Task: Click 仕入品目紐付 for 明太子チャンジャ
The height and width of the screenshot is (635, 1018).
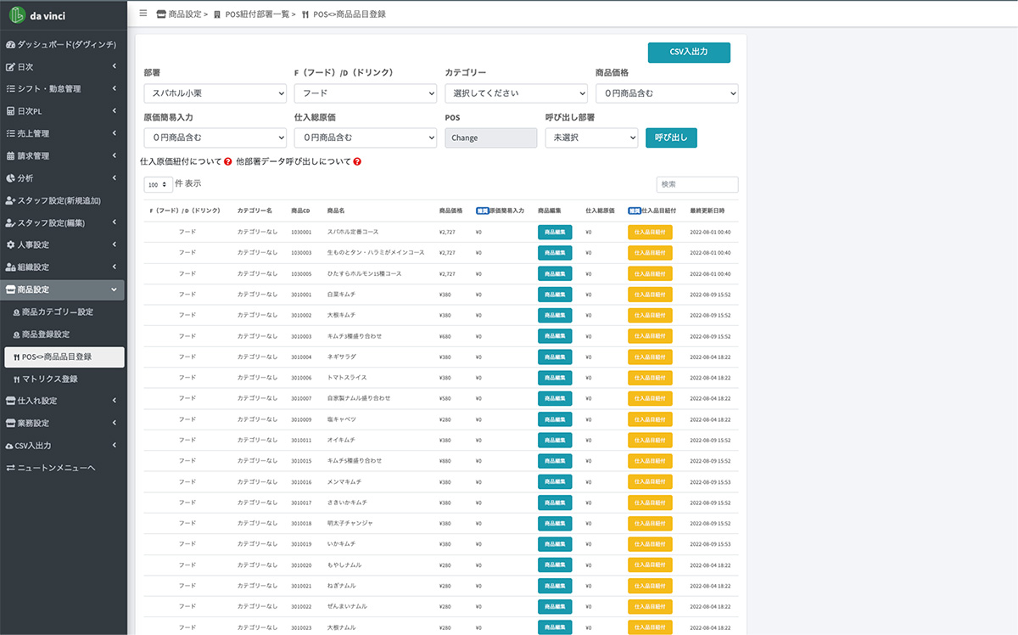Action: [650, 524]
